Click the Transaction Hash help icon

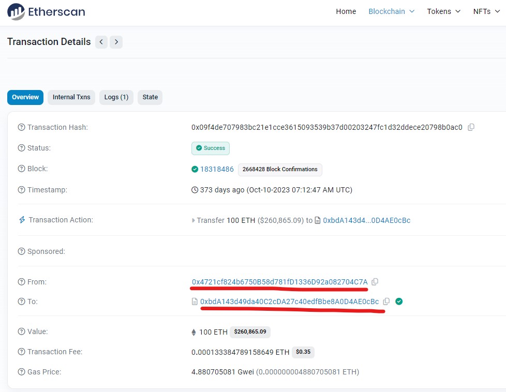(21, 127)
